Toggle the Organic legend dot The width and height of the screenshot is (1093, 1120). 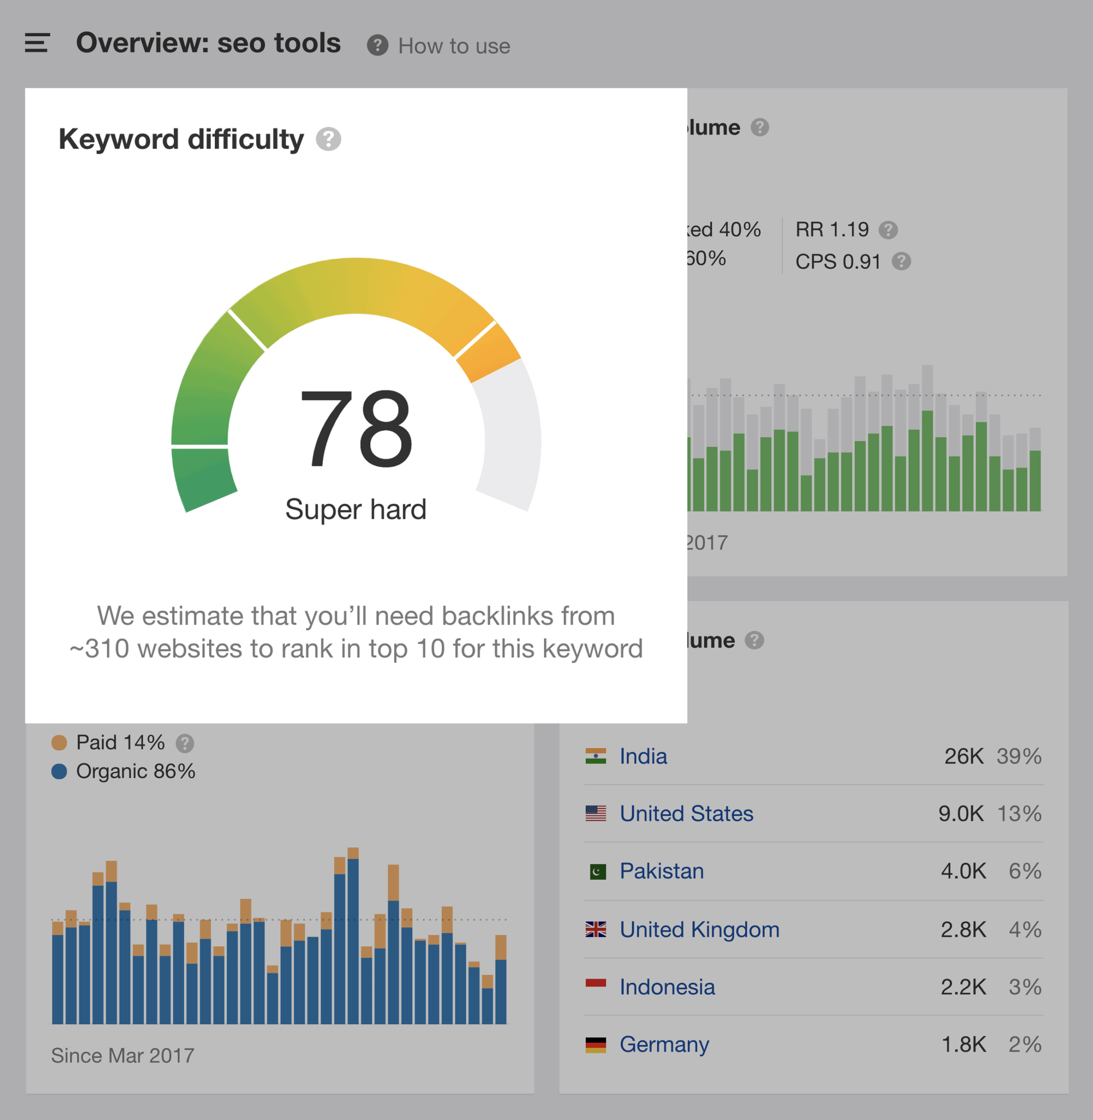coord(60,771)
